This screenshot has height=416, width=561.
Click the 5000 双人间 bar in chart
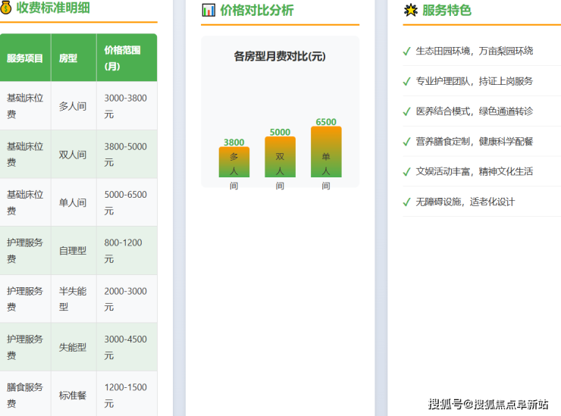click(280, 156)
